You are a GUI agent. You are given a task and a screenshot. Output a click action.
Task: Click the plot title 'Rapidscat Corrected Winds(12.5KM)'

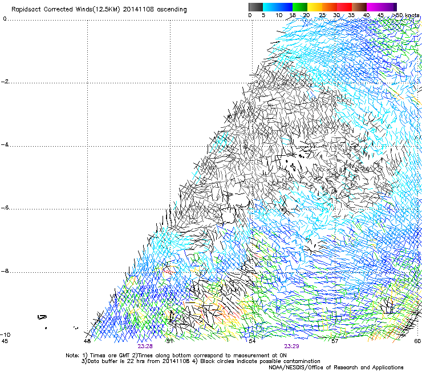tap(66, 10)
